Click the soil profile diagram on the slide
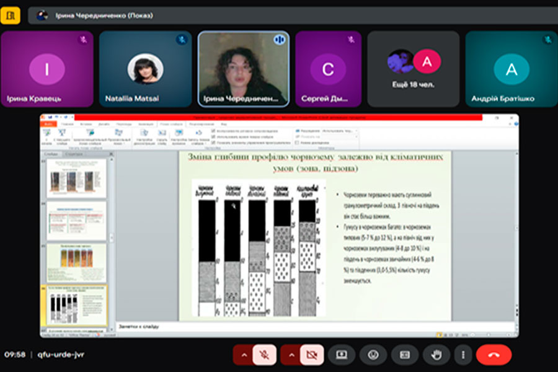 pyautogui.click(x=259, y=248)
